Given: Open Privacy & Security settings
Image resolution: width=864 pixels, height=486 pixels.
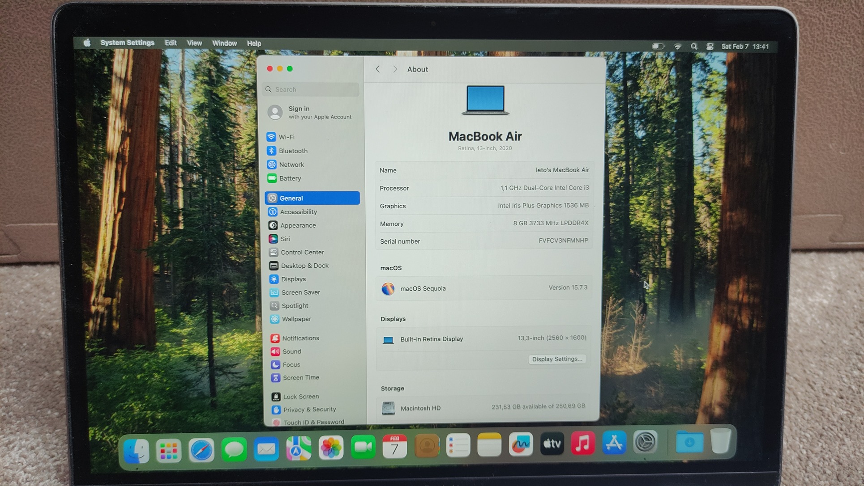Looking at the screenshot, I should click(x=309, y=409).
